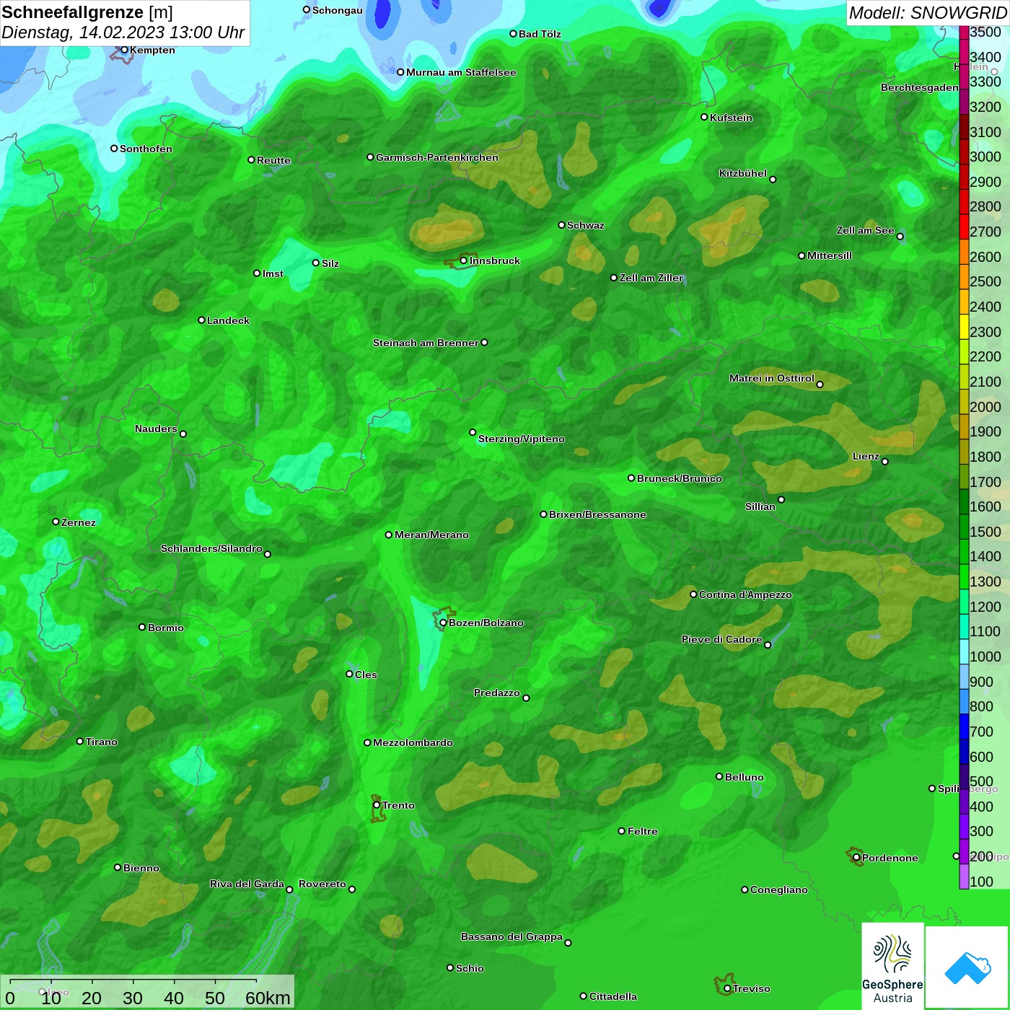
Task: Click the 'Brixen/Bressanone' label
Action: click(x=597, y=514)
